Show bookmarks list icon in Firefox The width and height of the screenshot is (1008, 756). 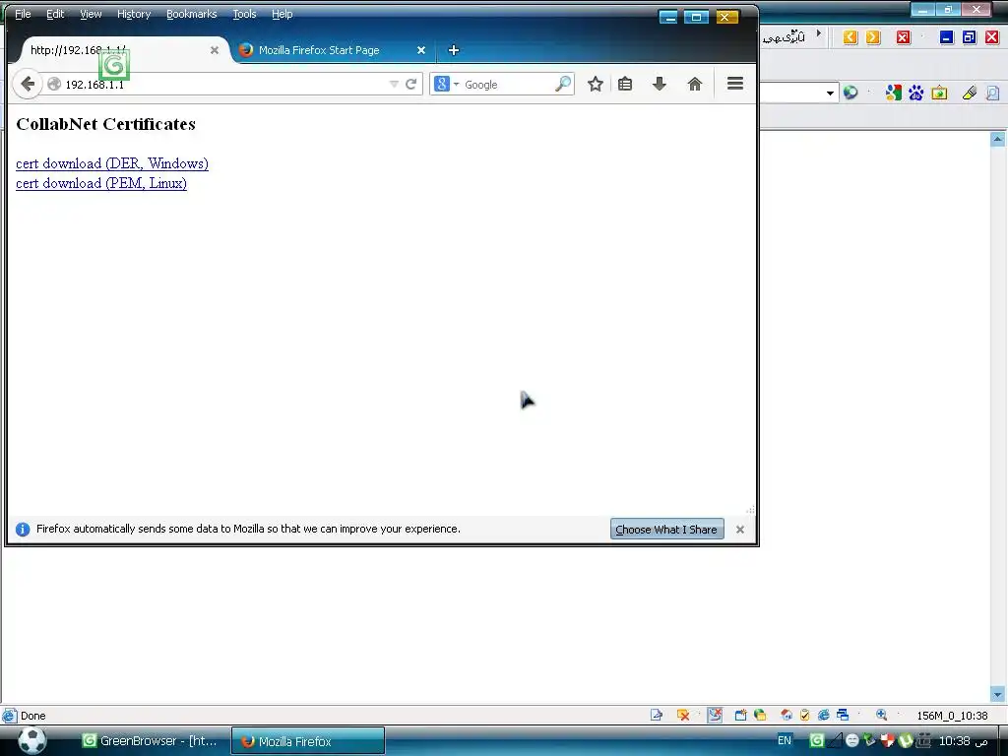(x=625, y=84)
